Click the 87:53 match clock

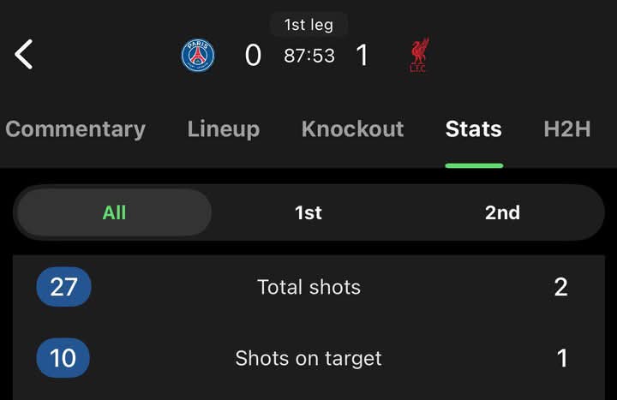coord(308,56)
